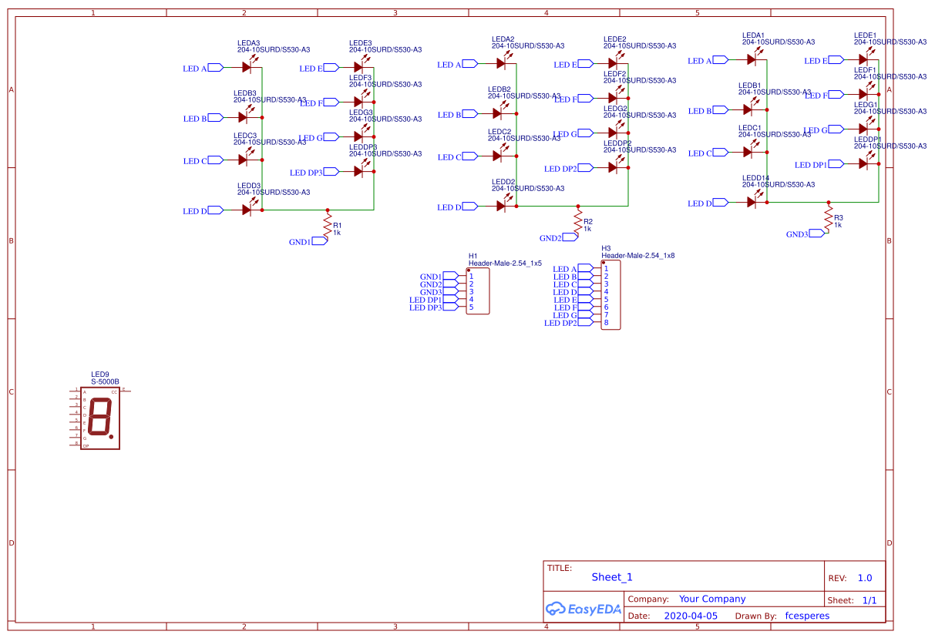This screenshot has width=935, height=638.
Task: Select the date 2020-04-05 text
Action: pos(689,615)
